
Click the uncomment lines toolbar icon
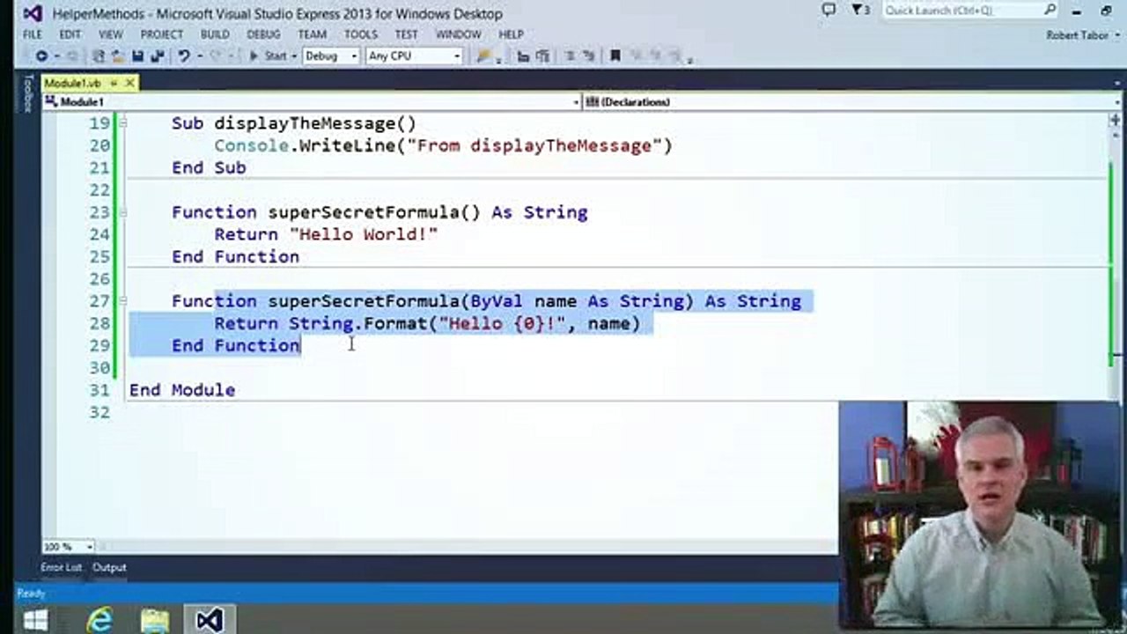point(542,56)
